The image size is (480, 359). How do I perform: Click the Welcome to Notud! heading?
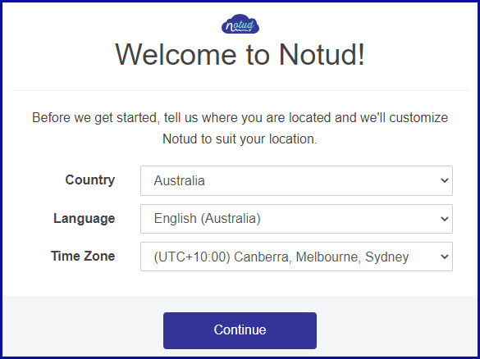click(x=240, y=54)
